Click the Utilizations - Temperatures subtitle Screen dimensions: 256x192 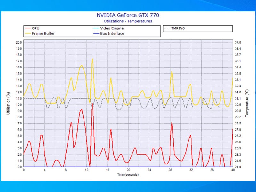[128, 21]
